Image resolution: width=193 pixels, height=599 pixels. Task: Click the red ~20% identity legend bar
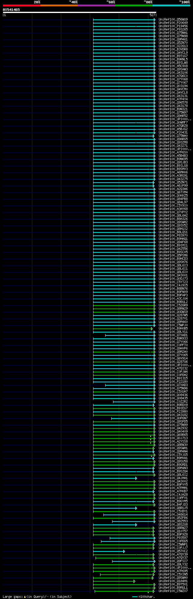point(21,5)
